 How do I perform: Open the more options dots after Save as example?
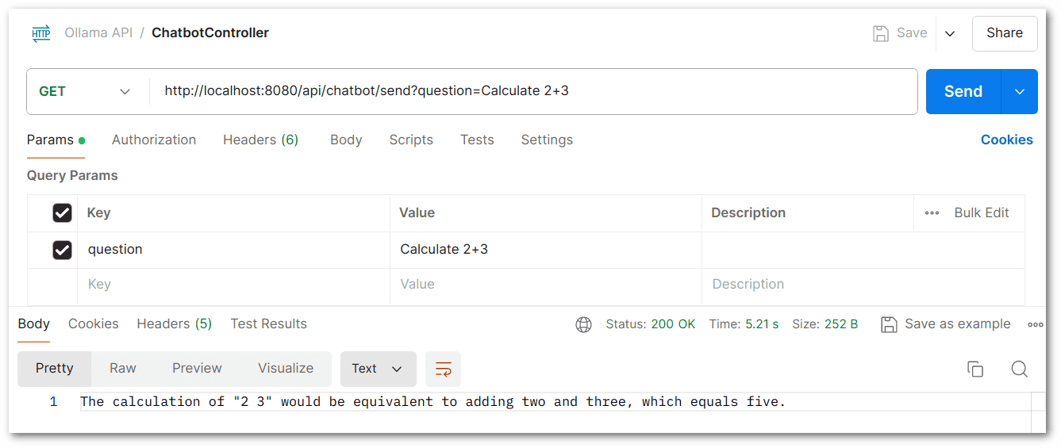point(1035,324)
